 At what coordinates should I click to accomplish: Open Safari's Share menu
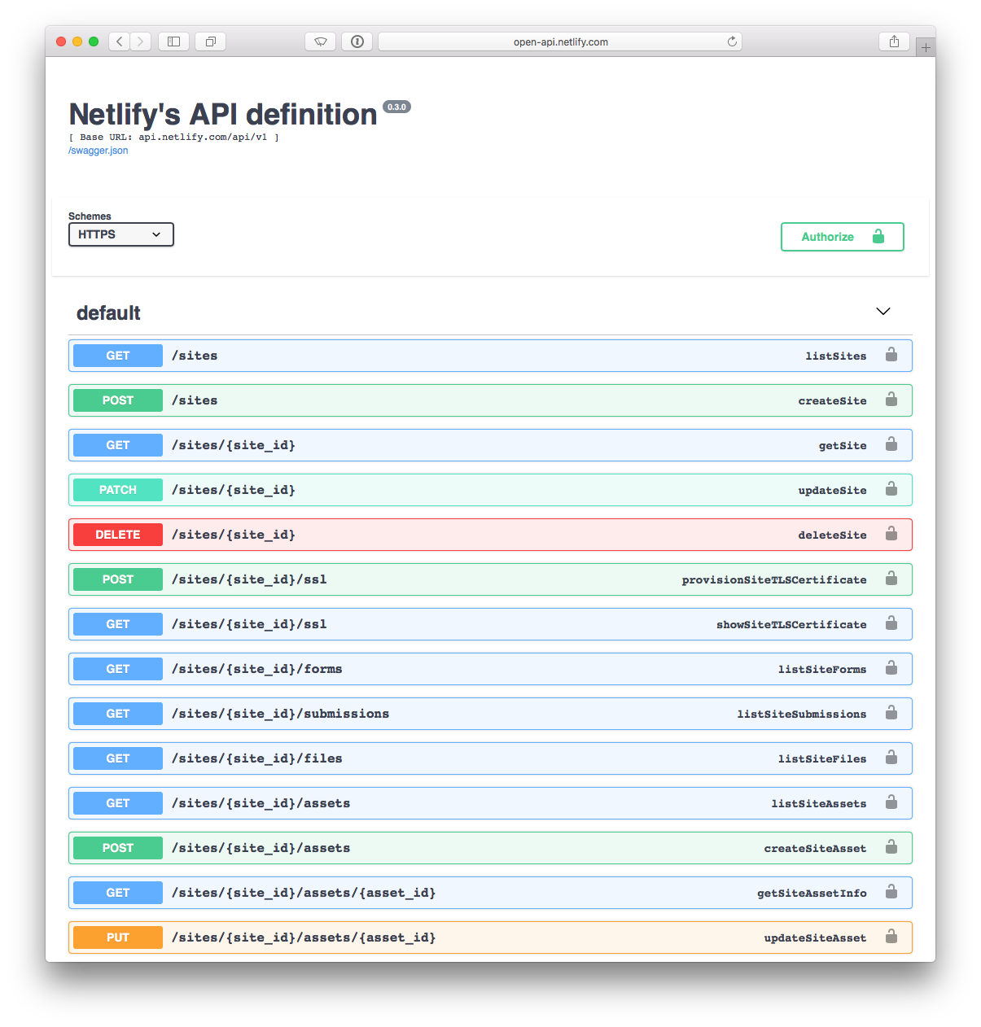[894, 42]
